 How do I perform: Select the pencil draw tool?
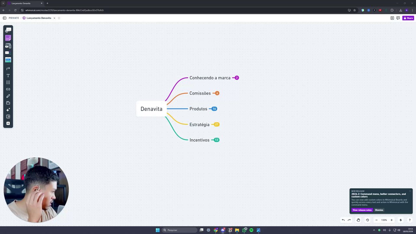[8, 96]
